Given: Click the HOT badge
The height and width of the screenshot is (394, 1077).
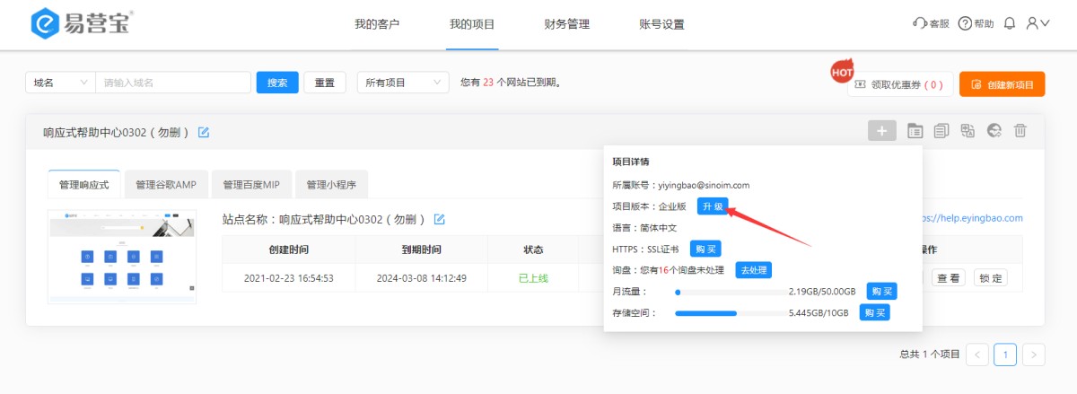Looking at the screenshot, I should click(x=842, y=70).
